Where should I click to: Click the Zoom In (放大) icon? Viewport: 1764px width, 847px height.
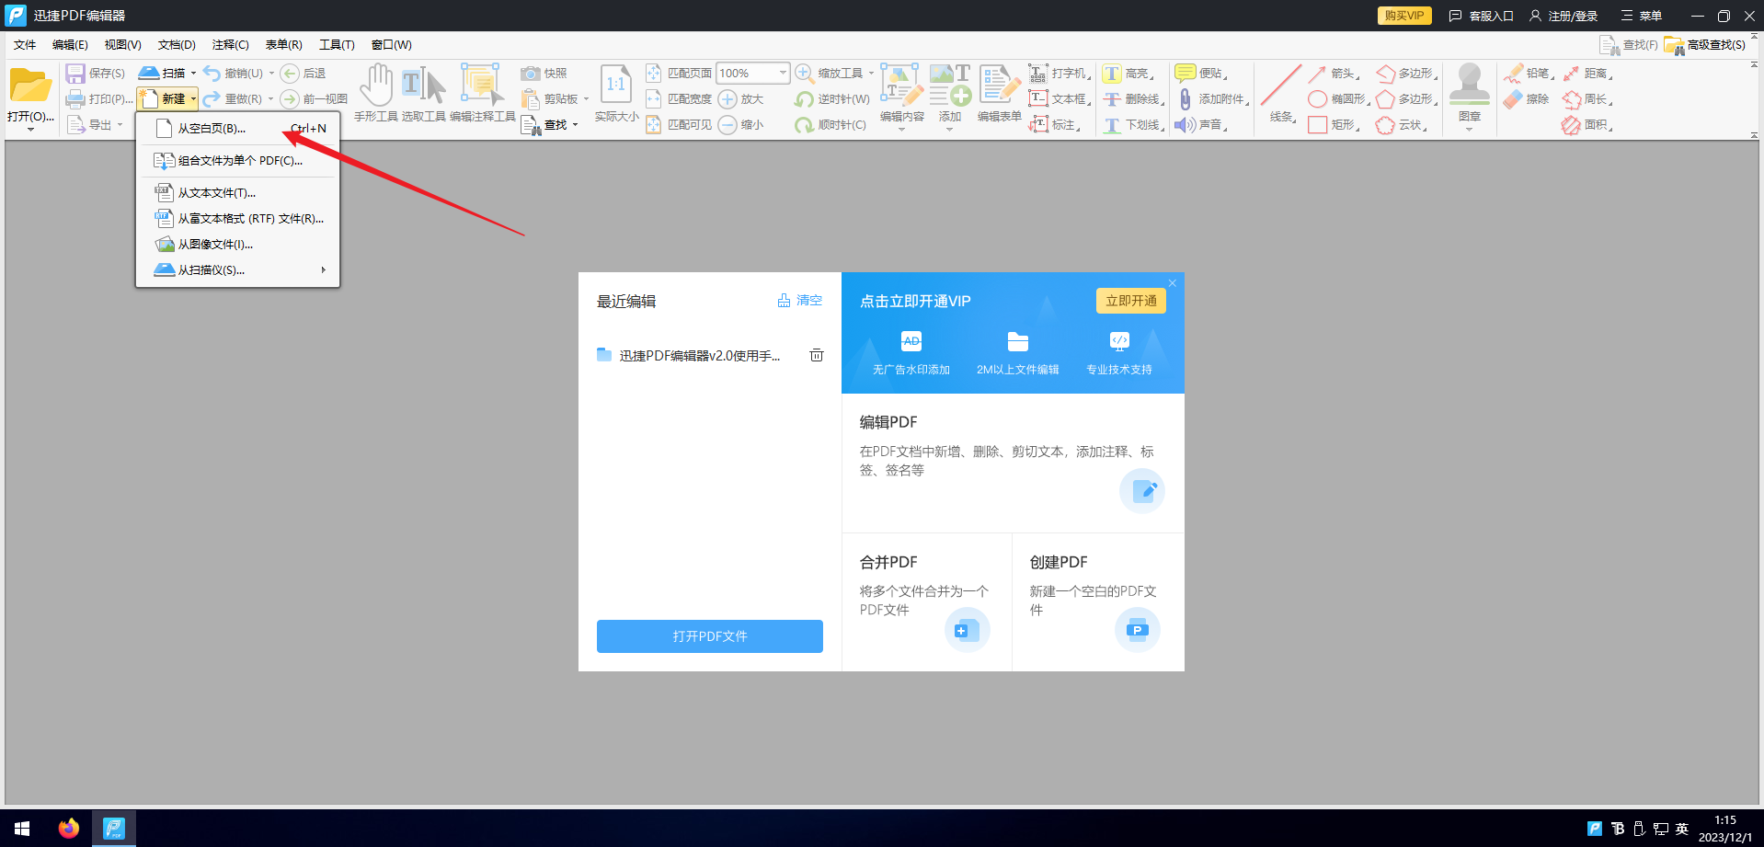(727, 99)
